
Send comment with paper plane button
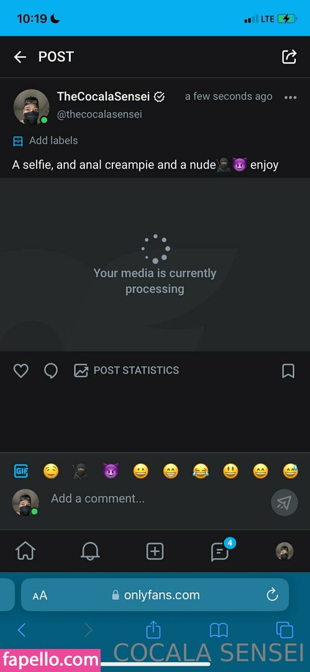pos(285,502)
